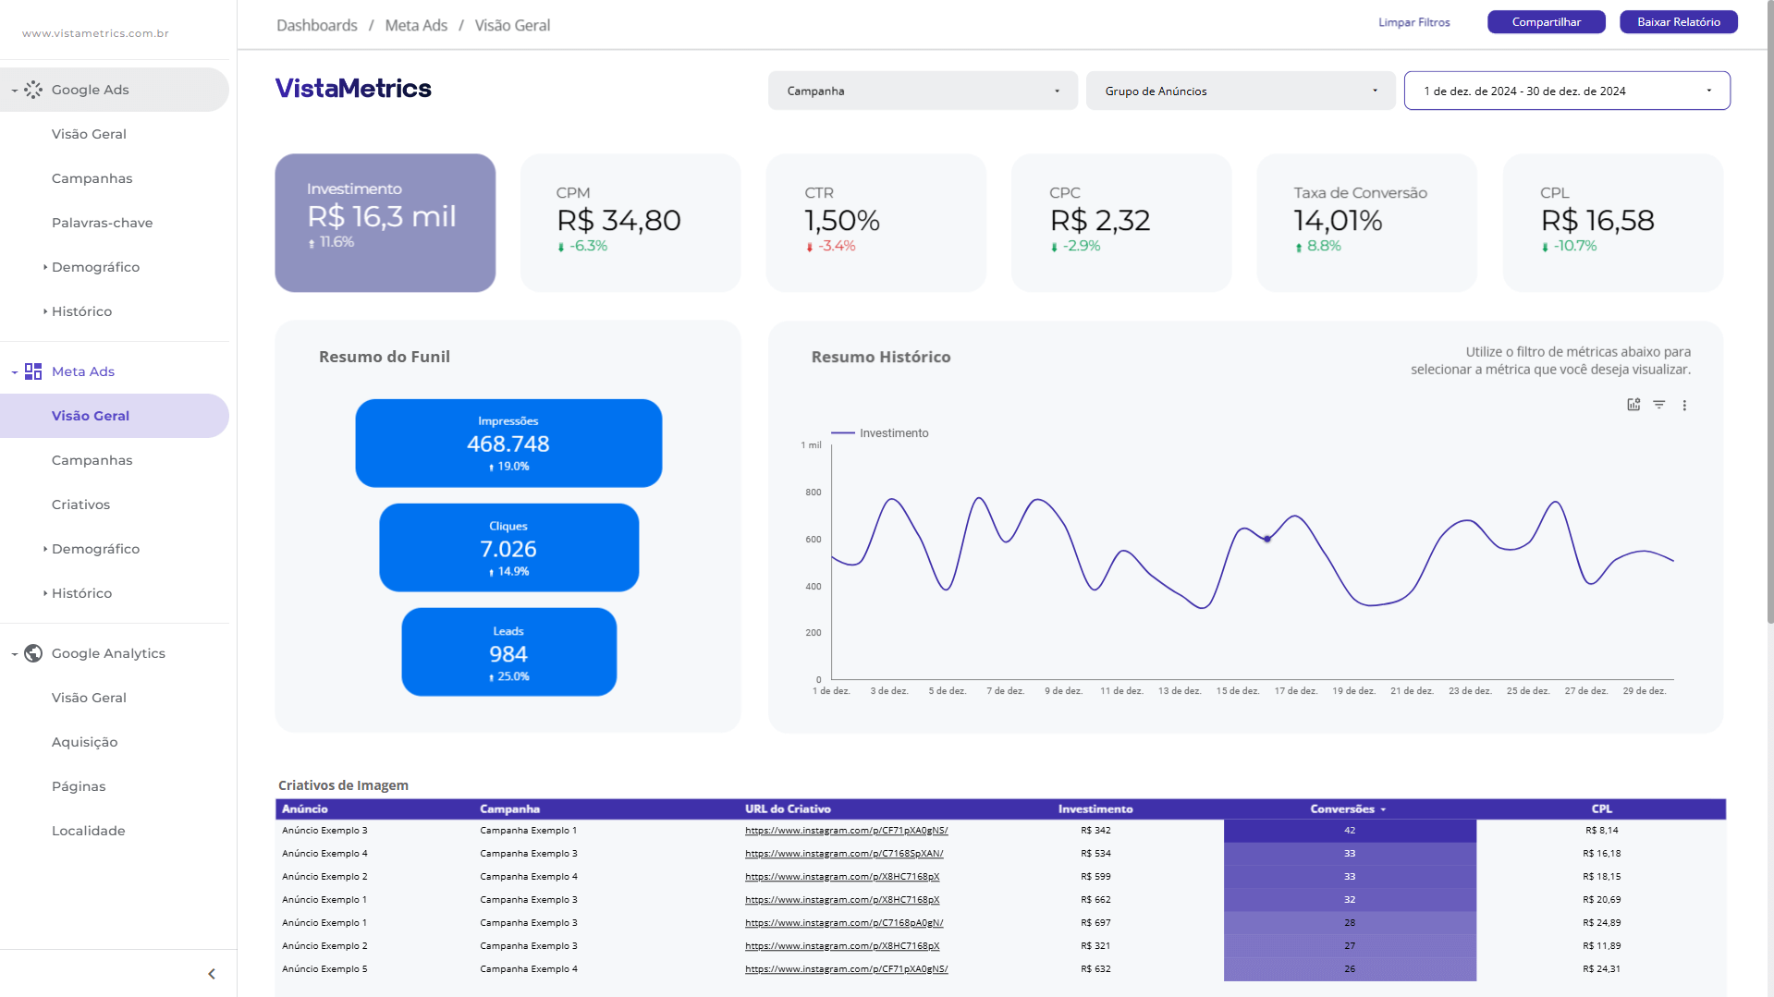The image size is (1774, 997).
Task: Click the R$ 8,14 CPL cell
Action: point(1601,831)
